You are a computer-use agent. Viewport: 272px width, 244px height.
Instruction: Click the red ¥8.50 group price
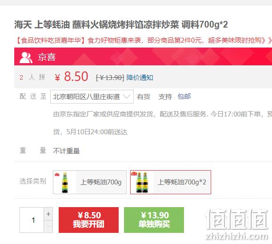(71, 76)
